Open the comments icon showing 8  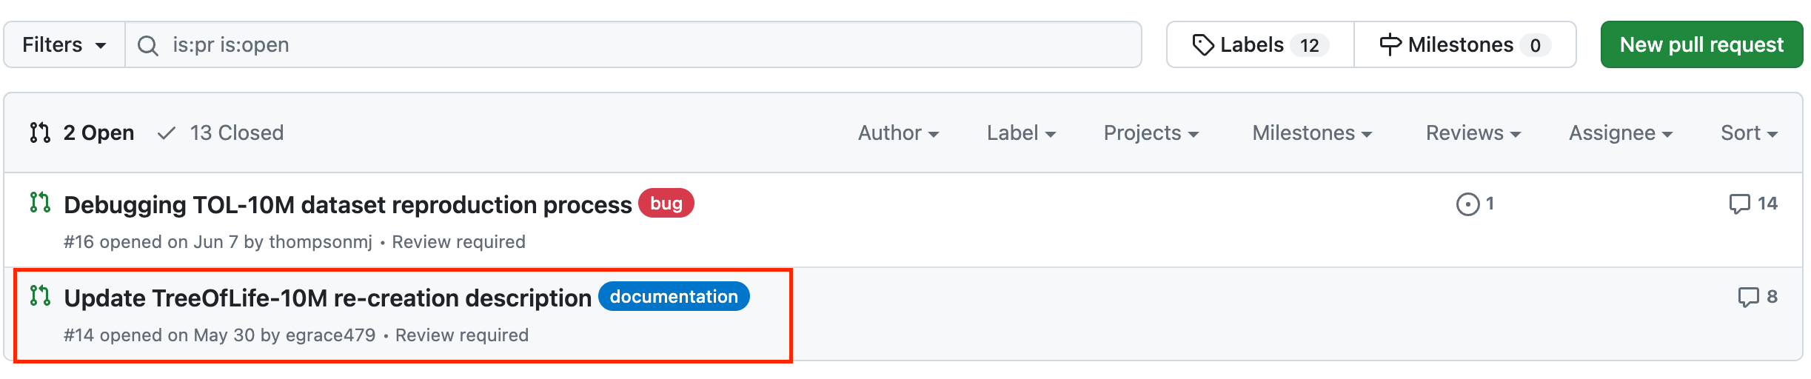click(1748, 297)
